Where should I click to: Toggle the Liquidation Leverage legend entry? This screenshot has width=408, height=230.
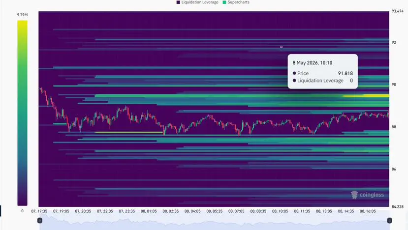click(x=197, y=2)
